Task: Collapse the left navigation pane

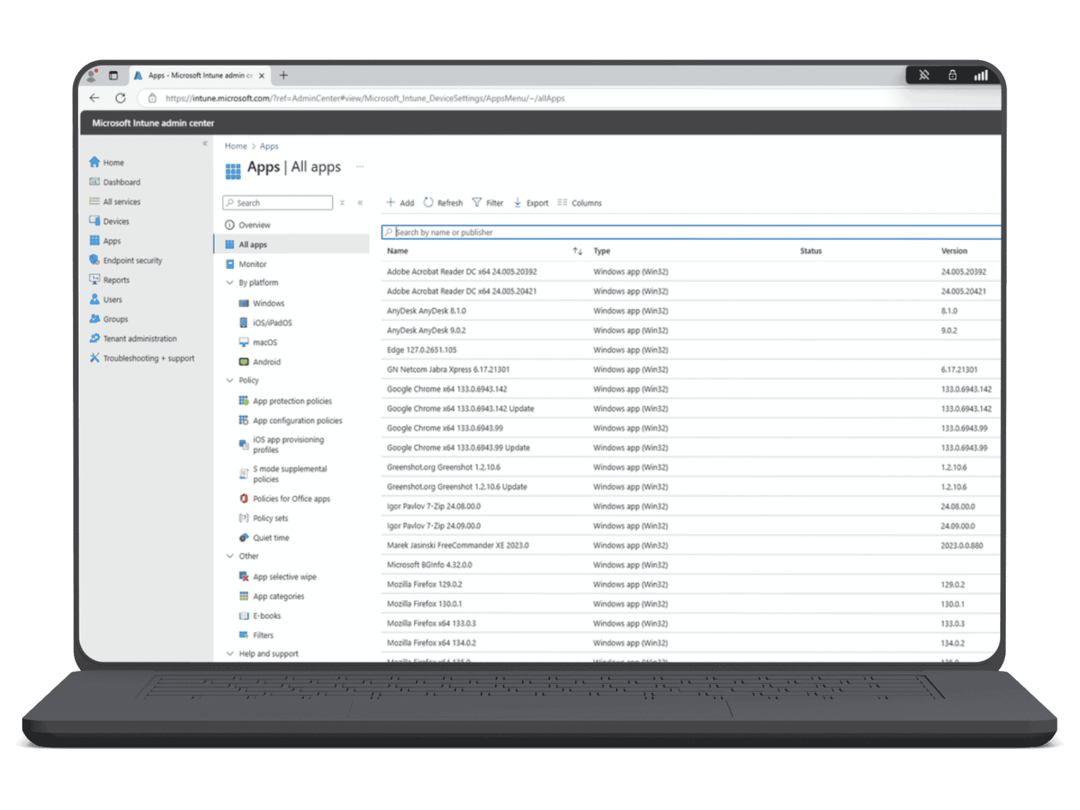Action: [205, 143]
